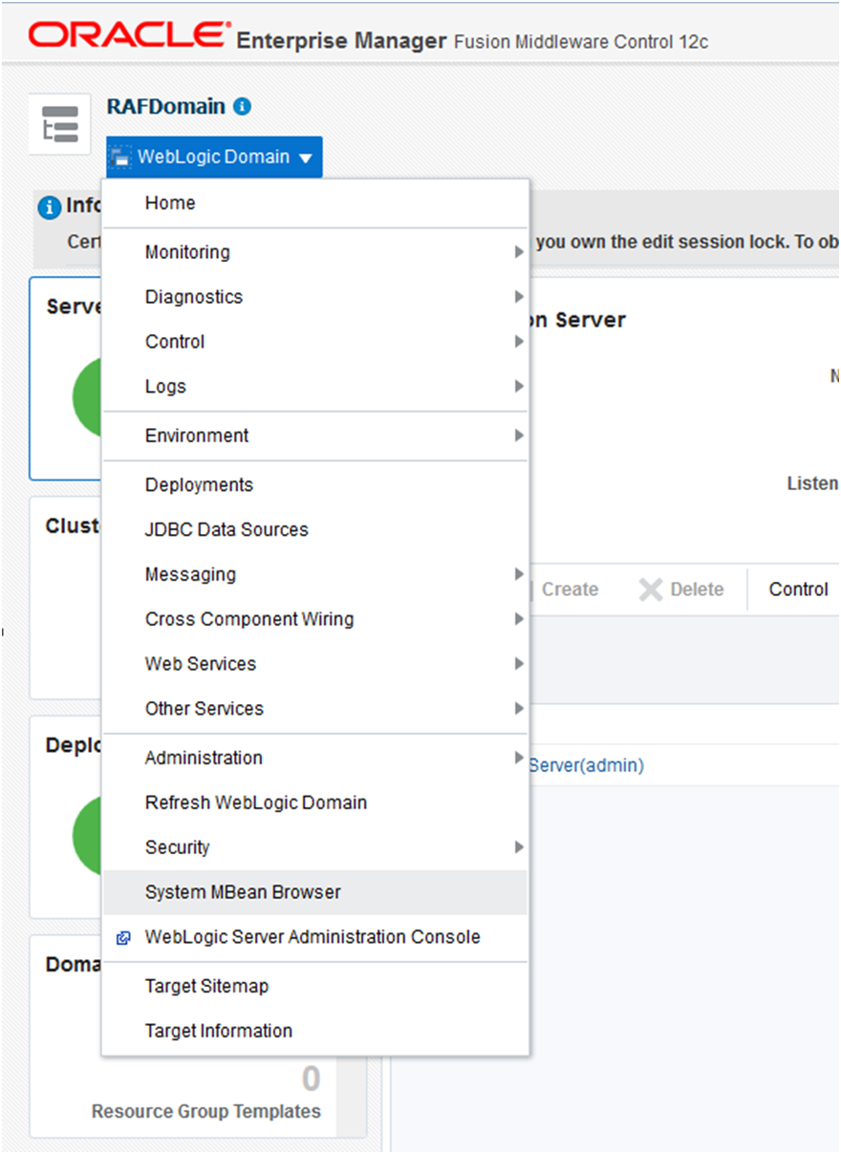Click the Resource Group Templates count 0
The width and height of the screenshot is (841, 1154).
click(312, 1079)
